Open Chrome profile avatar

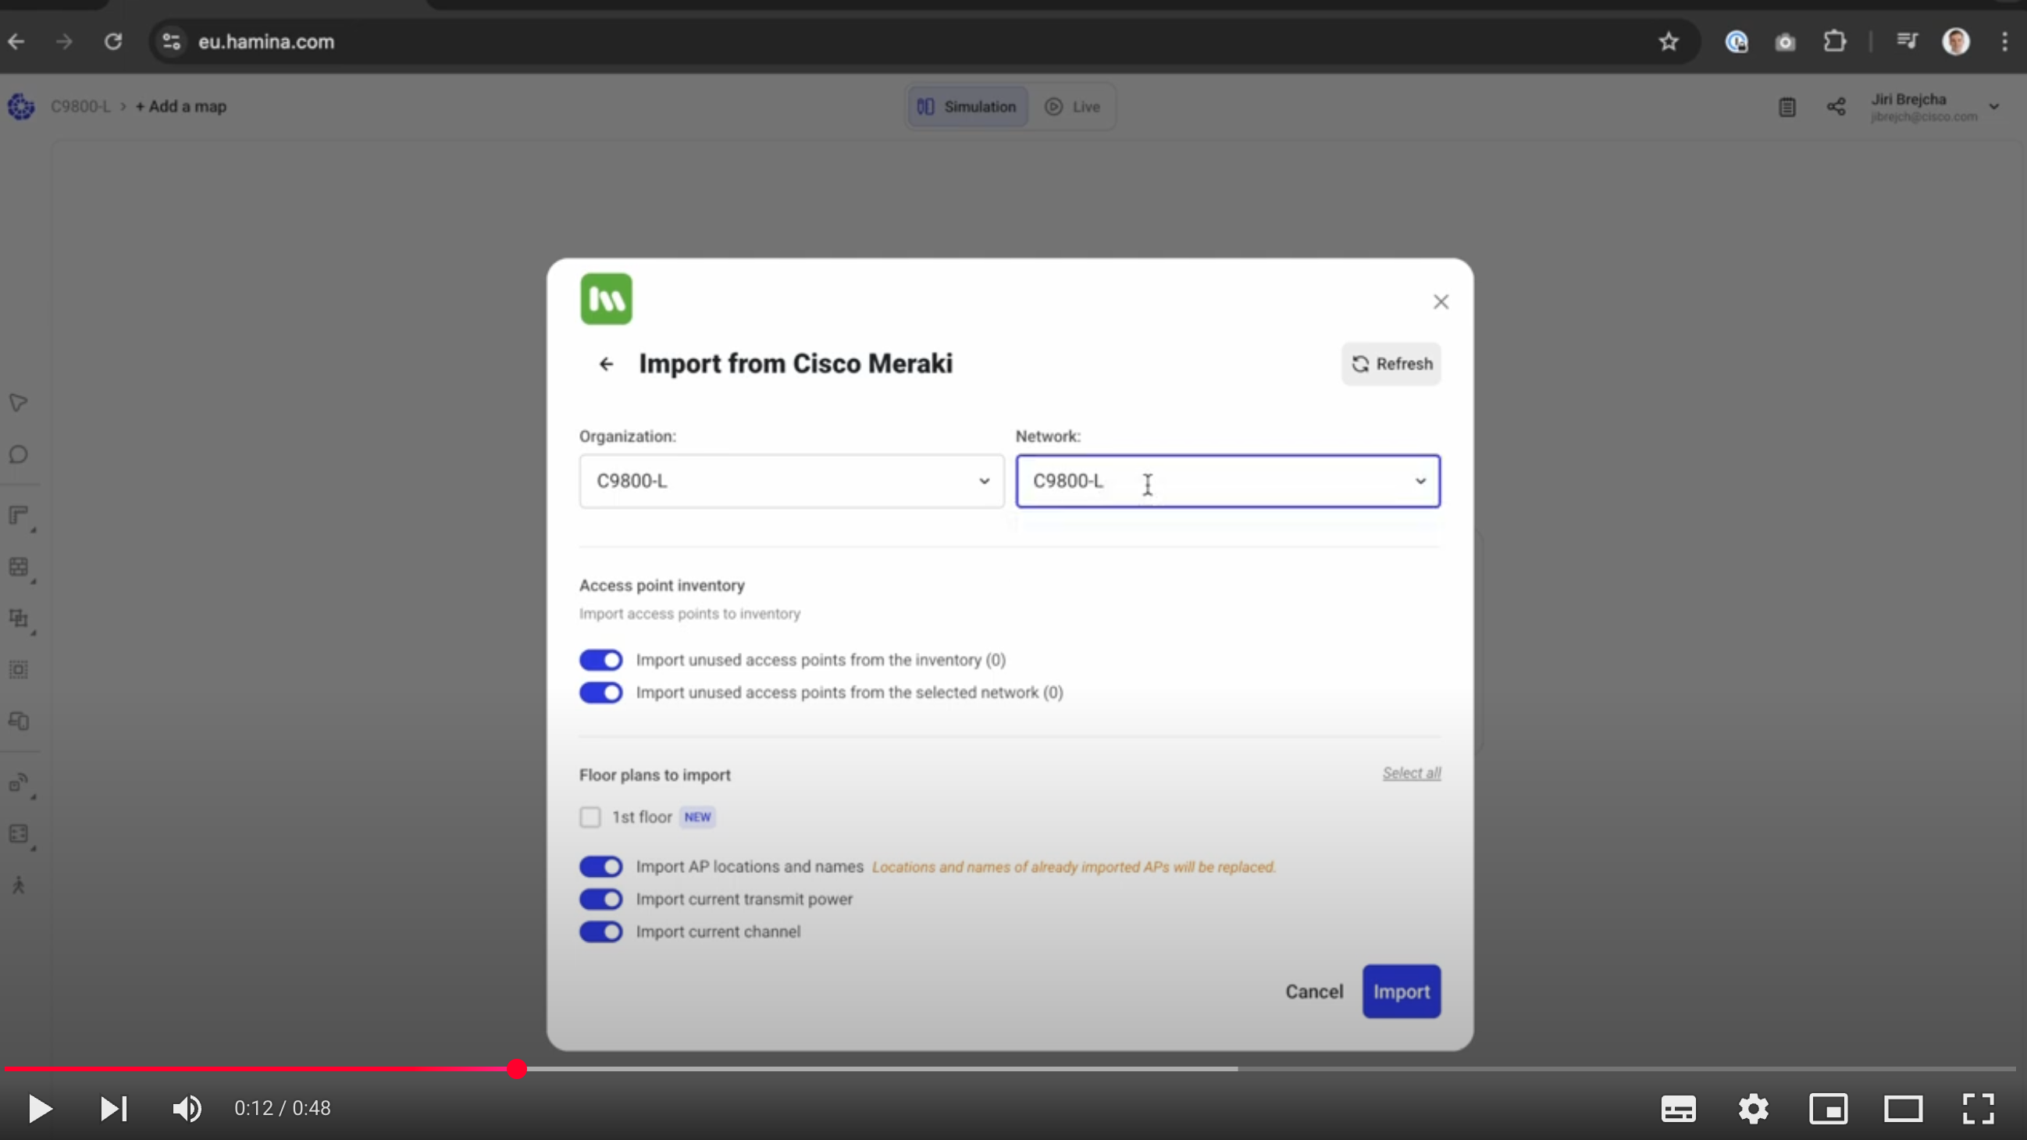pyautogui.click(x=1956, y=41)
